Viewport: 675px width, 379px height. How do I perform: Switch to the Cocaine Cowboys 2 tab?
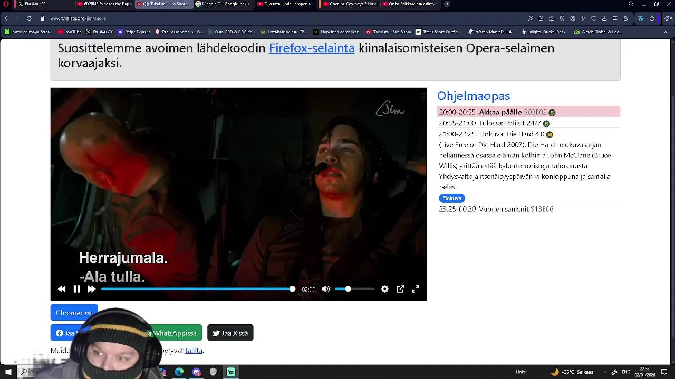click(x=351, y=4)
